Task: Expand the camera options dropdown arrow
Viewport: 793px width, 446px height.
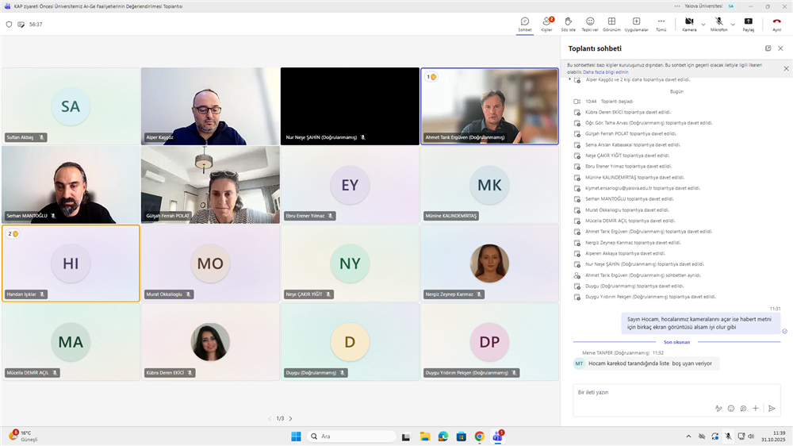Action: pyautogui.click(x=703, y=24)
